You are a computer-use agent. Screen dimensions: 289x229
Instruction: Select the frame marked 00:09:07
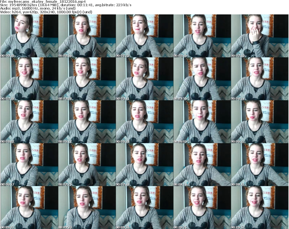click(x=29, y=208)
